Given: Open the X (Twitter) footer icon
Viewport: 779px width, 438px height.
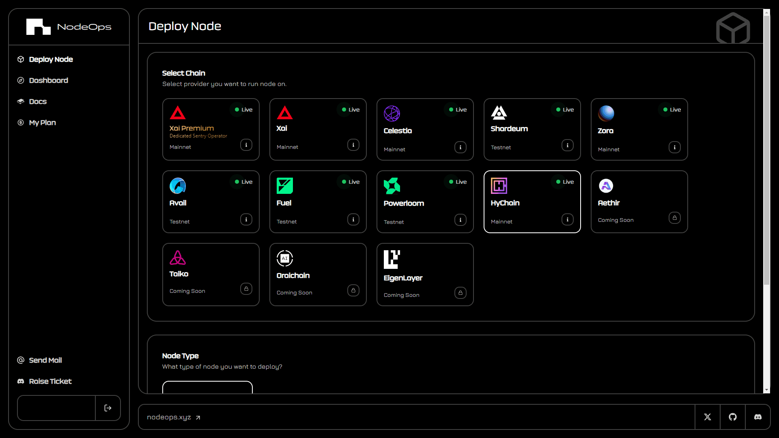Looking at the screenshot, I should 707,417.
